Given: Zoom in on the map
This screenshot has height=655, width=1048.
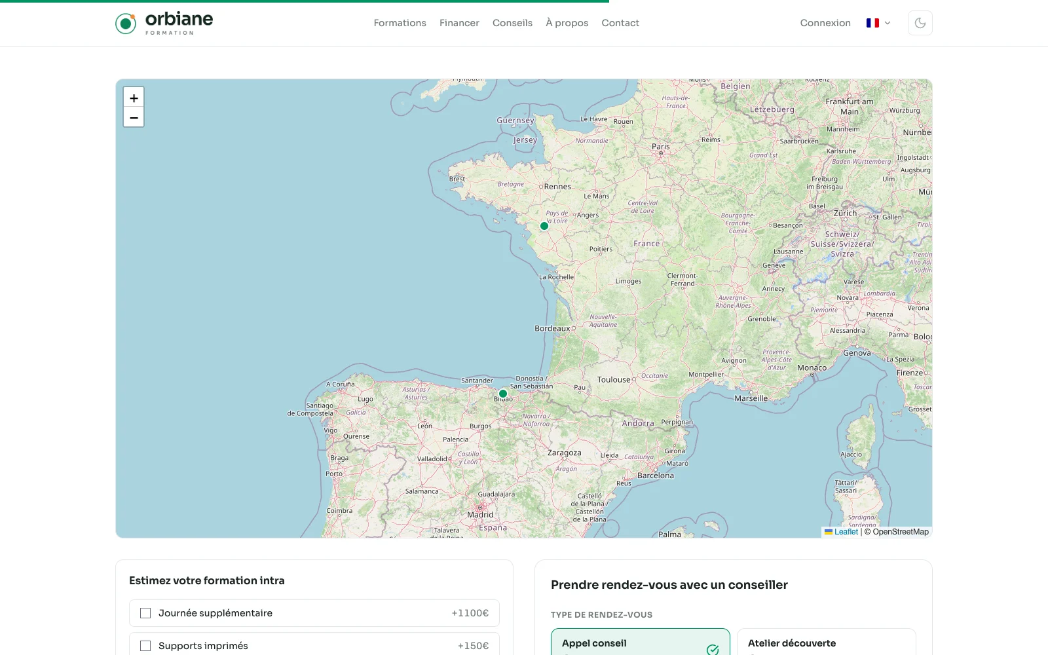Looking at the screenshot, I should tap(134, 98).
